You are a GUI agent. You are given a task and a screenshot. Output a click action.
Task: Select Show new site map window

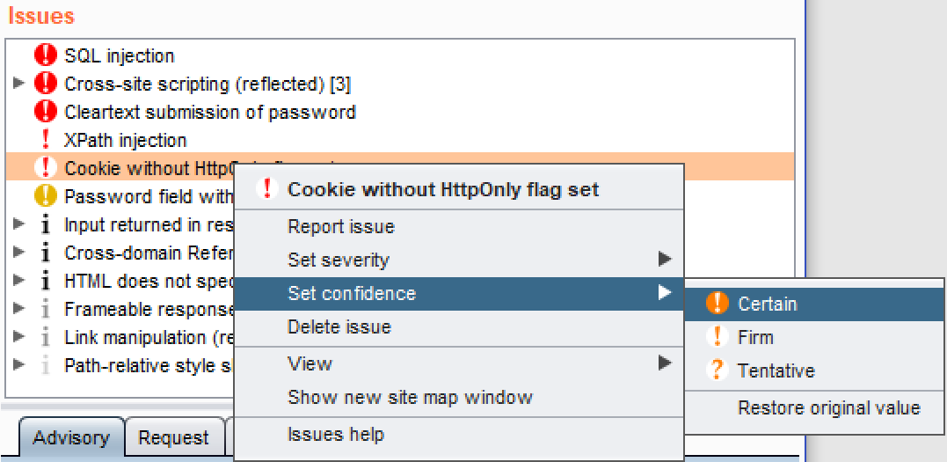pos(410,398)
